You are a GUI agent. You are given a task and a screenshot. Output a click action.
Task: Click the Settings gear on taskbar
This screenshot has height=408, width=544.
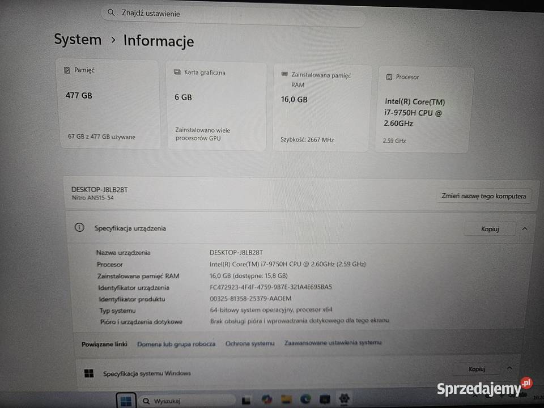[344, 398]
